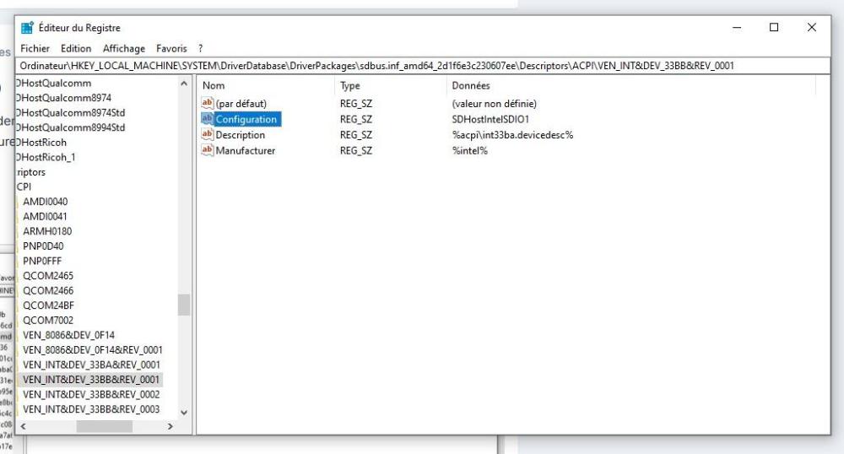Select the VEN_INT&DEV_33BB&REV_0003 key

91,409
